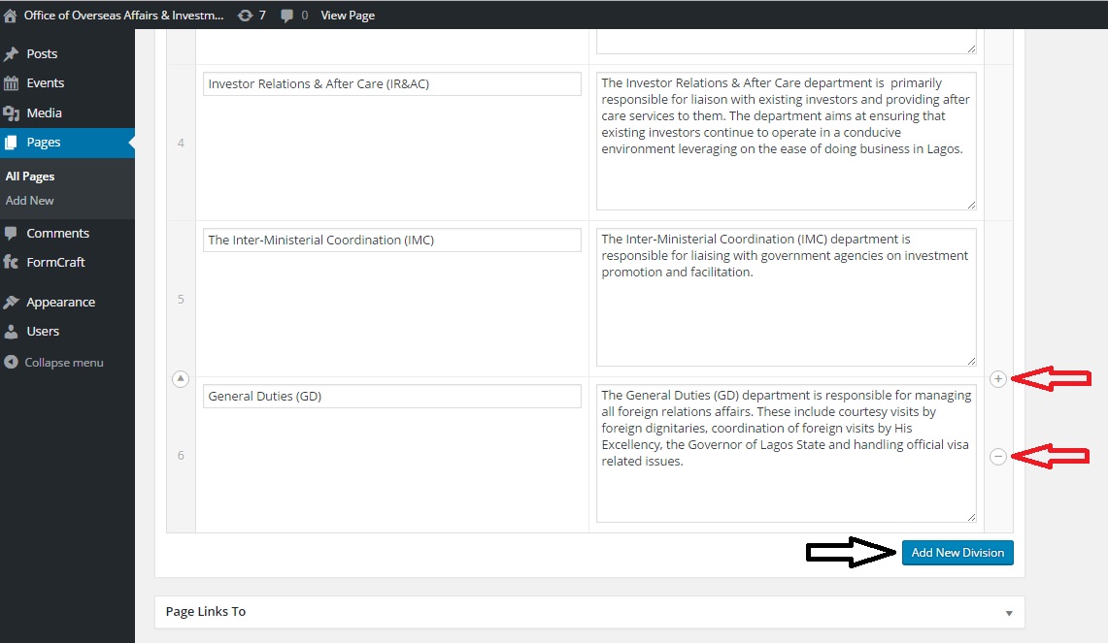Open the Users menu
The height and width of the screenshot is (643, 1108).
point(43,331)
